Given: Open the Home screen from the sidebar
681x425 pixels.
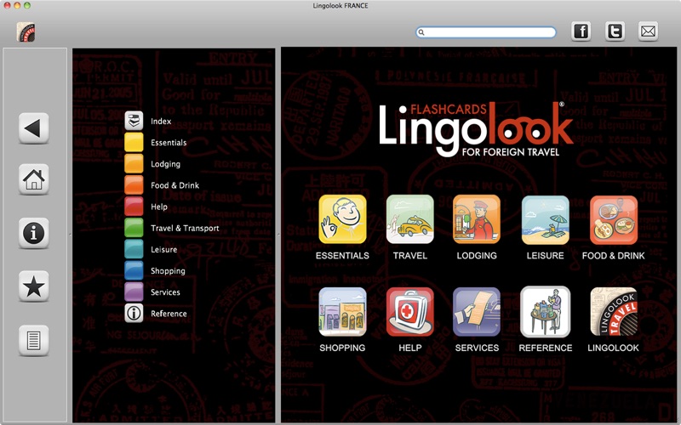Looking at the screenshot, I should (x=33, y=179).
